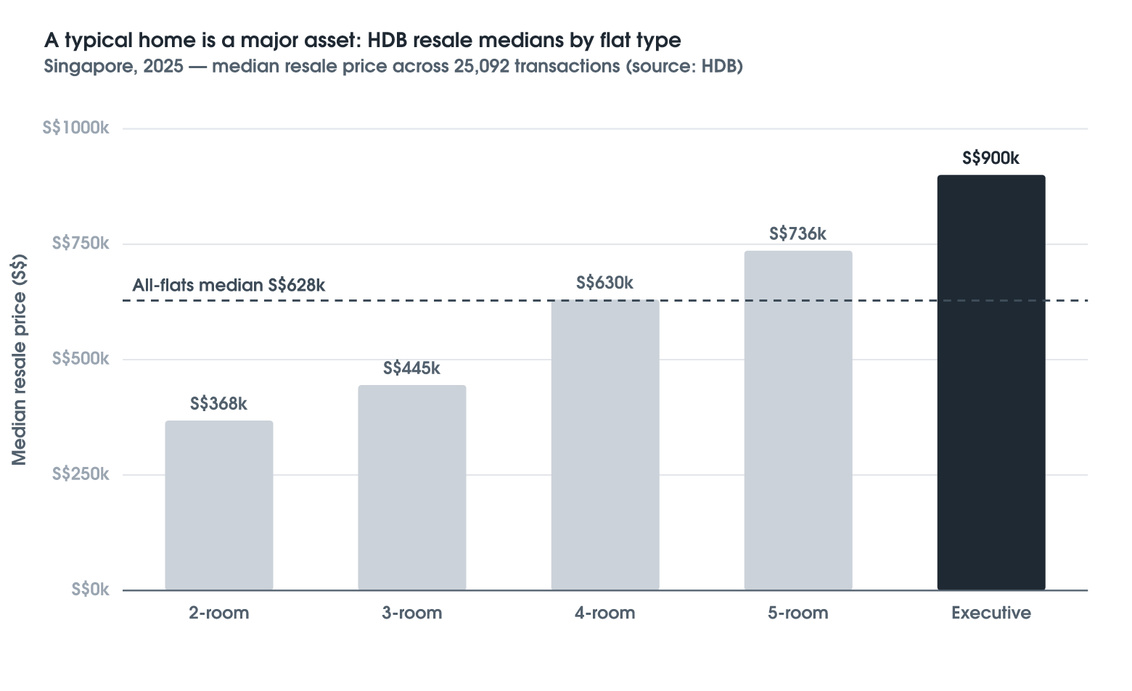Viewport: 1132px width, 691px height.
Task: Click the Median resale price axis title
Action: click(20, 360)
